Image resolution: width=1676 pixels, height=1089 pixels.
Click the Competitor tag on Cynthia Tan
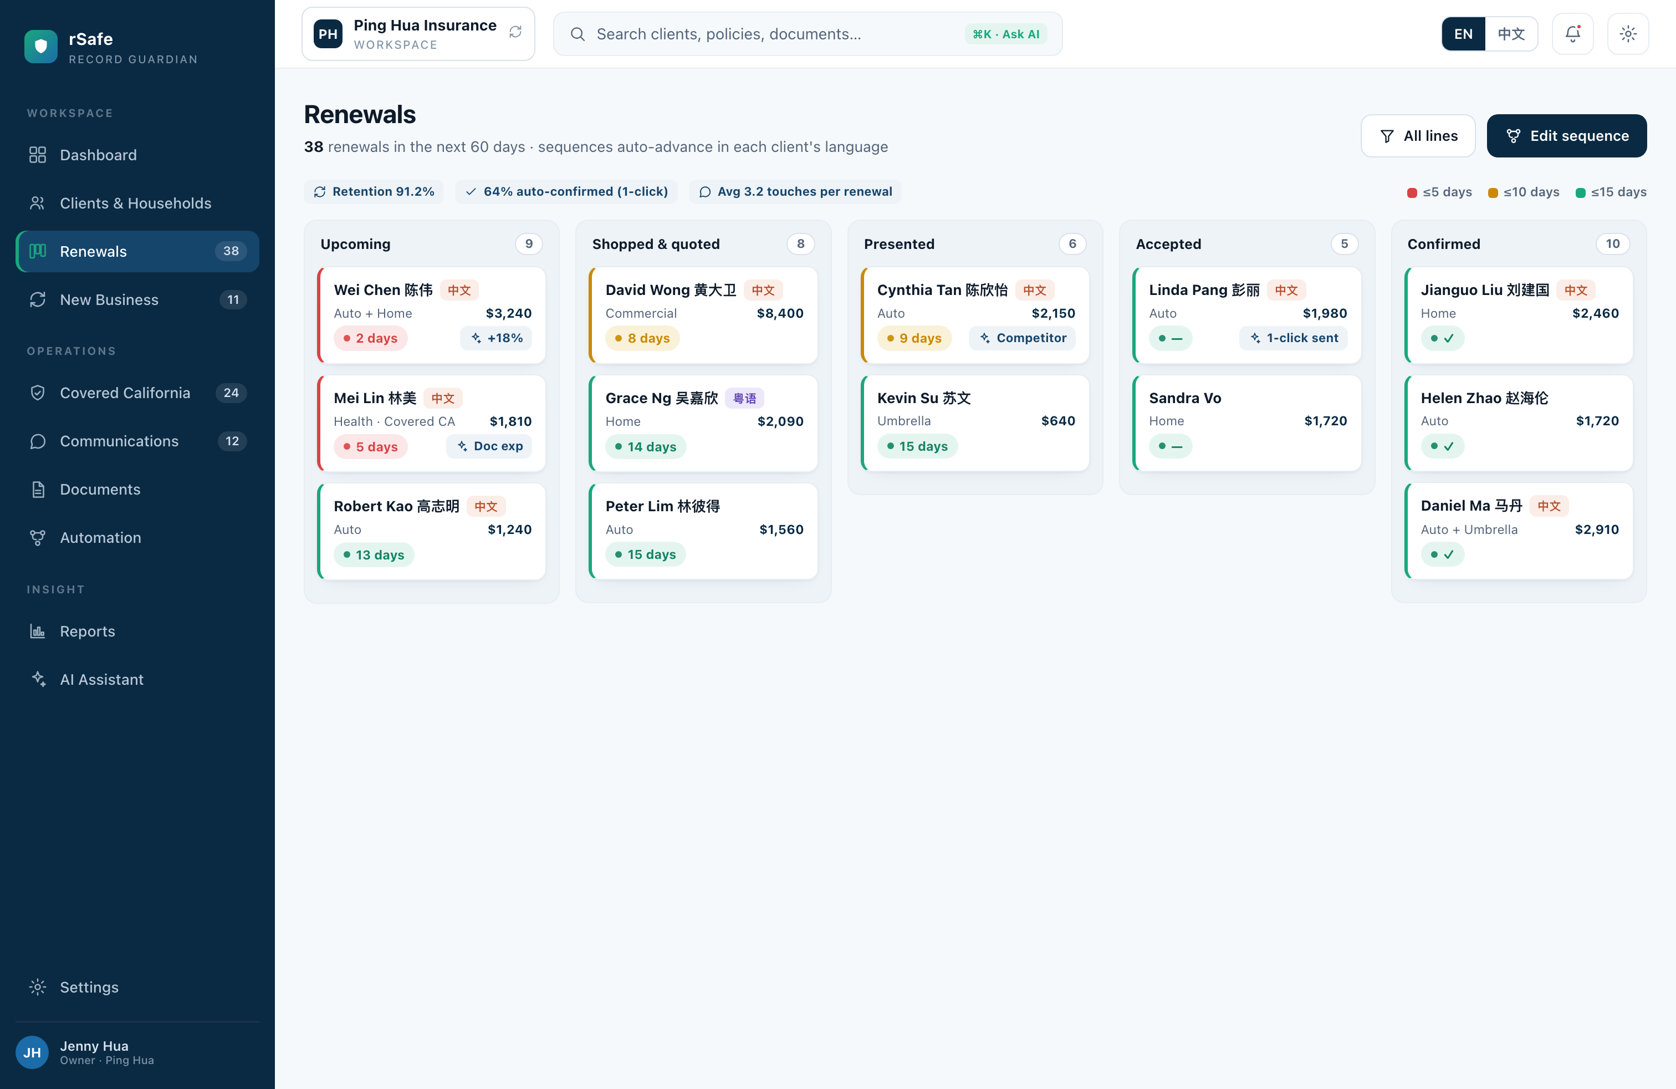point(1023,338)
